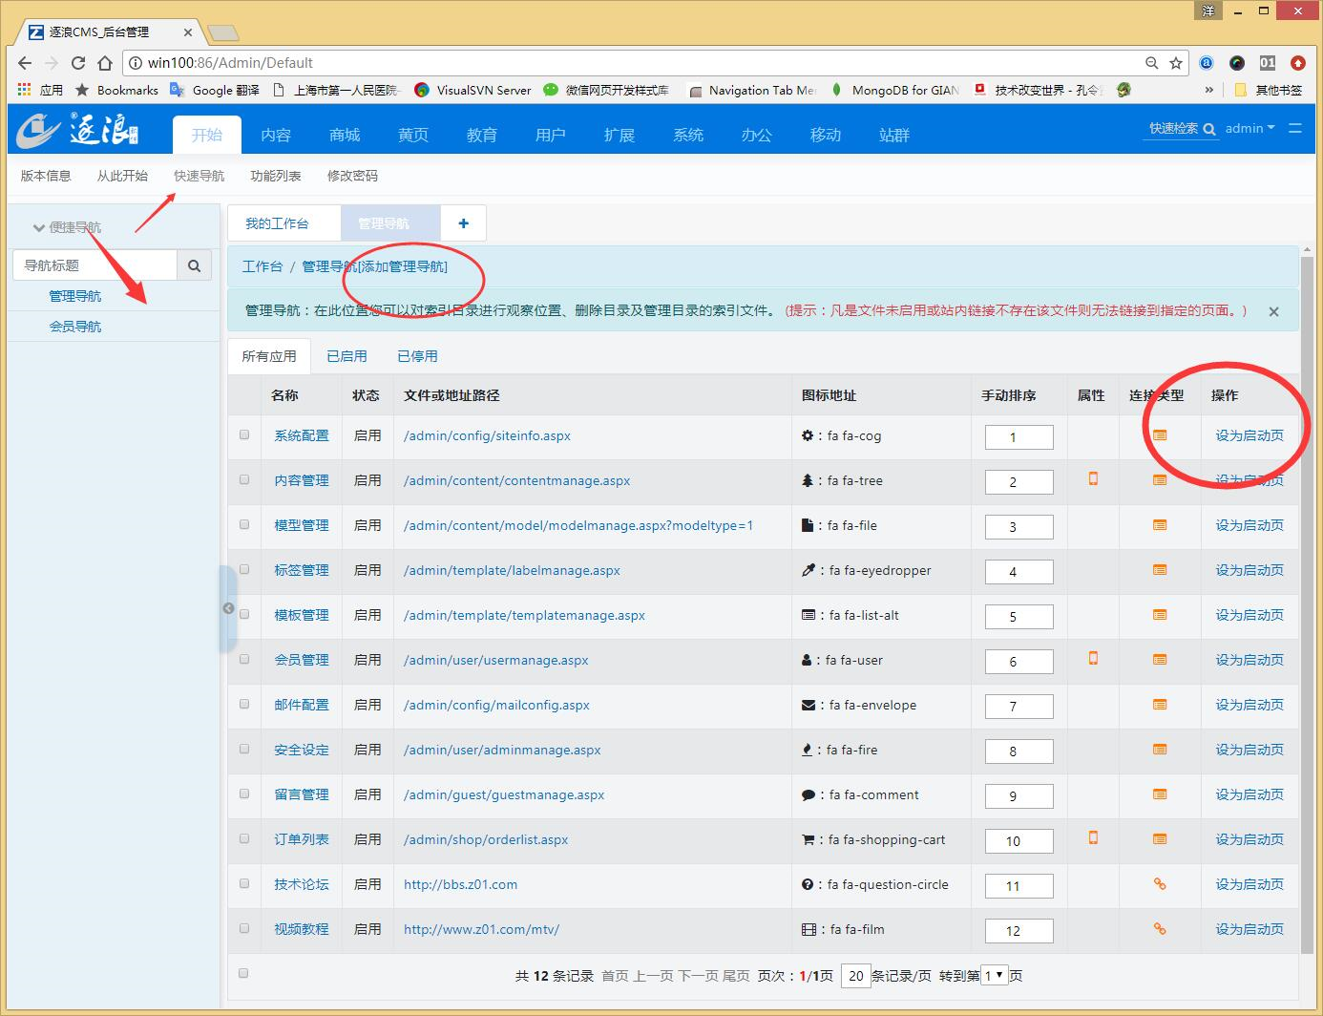
Task: Click the 导航标题 search field
Action: [x=95, y=265]
